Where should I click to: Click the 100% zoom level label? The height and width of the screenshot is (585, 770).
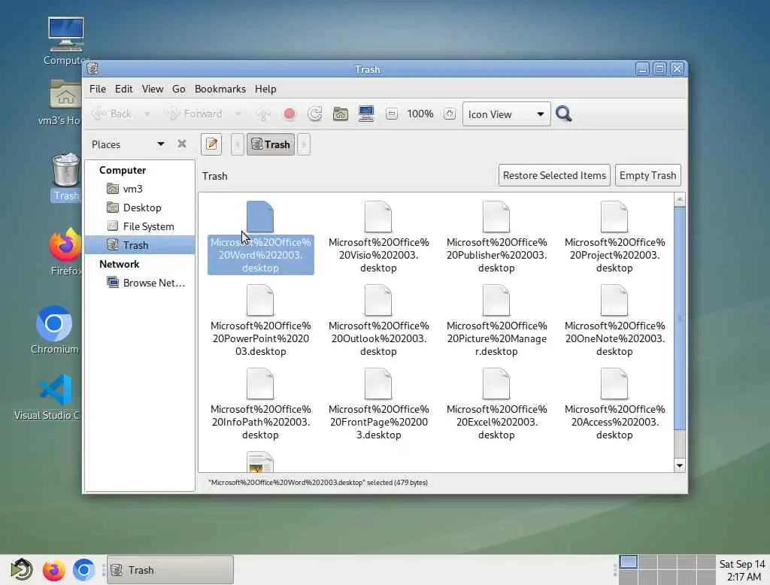coord(420,114)
